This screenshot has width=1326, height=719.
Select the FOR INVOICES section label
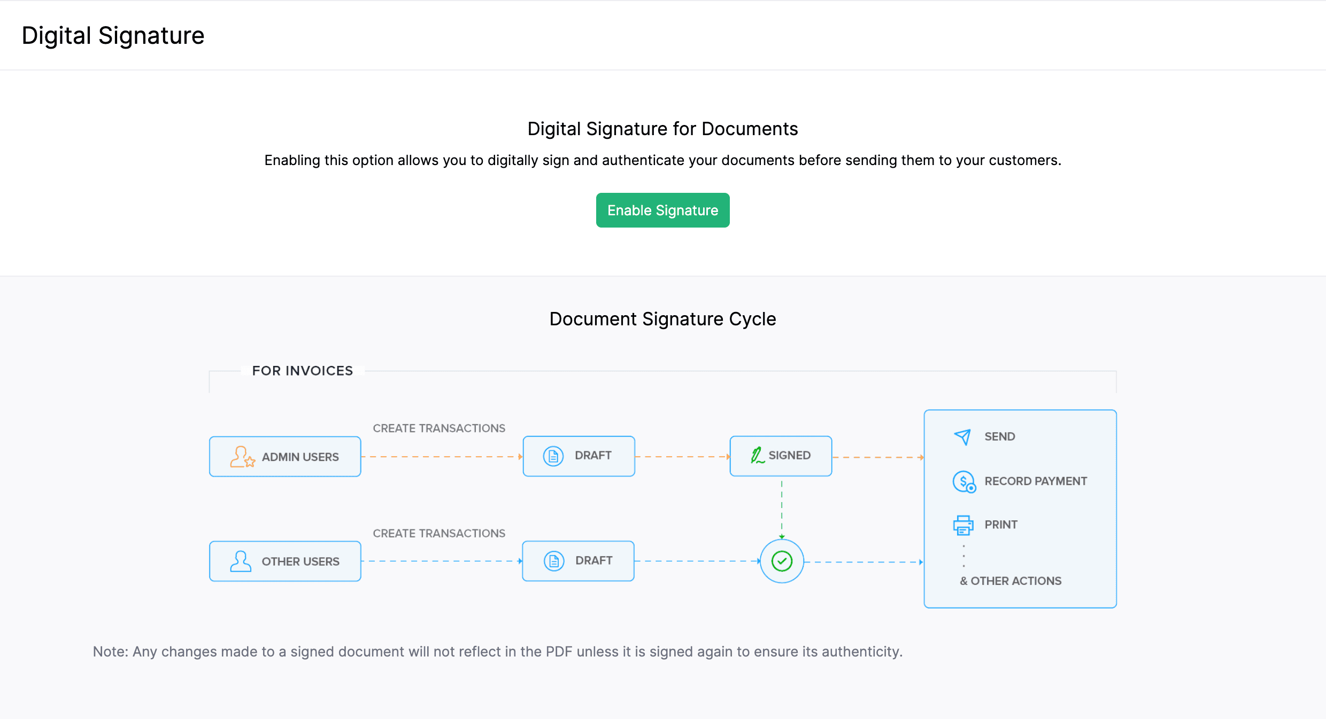coord(303,370)
